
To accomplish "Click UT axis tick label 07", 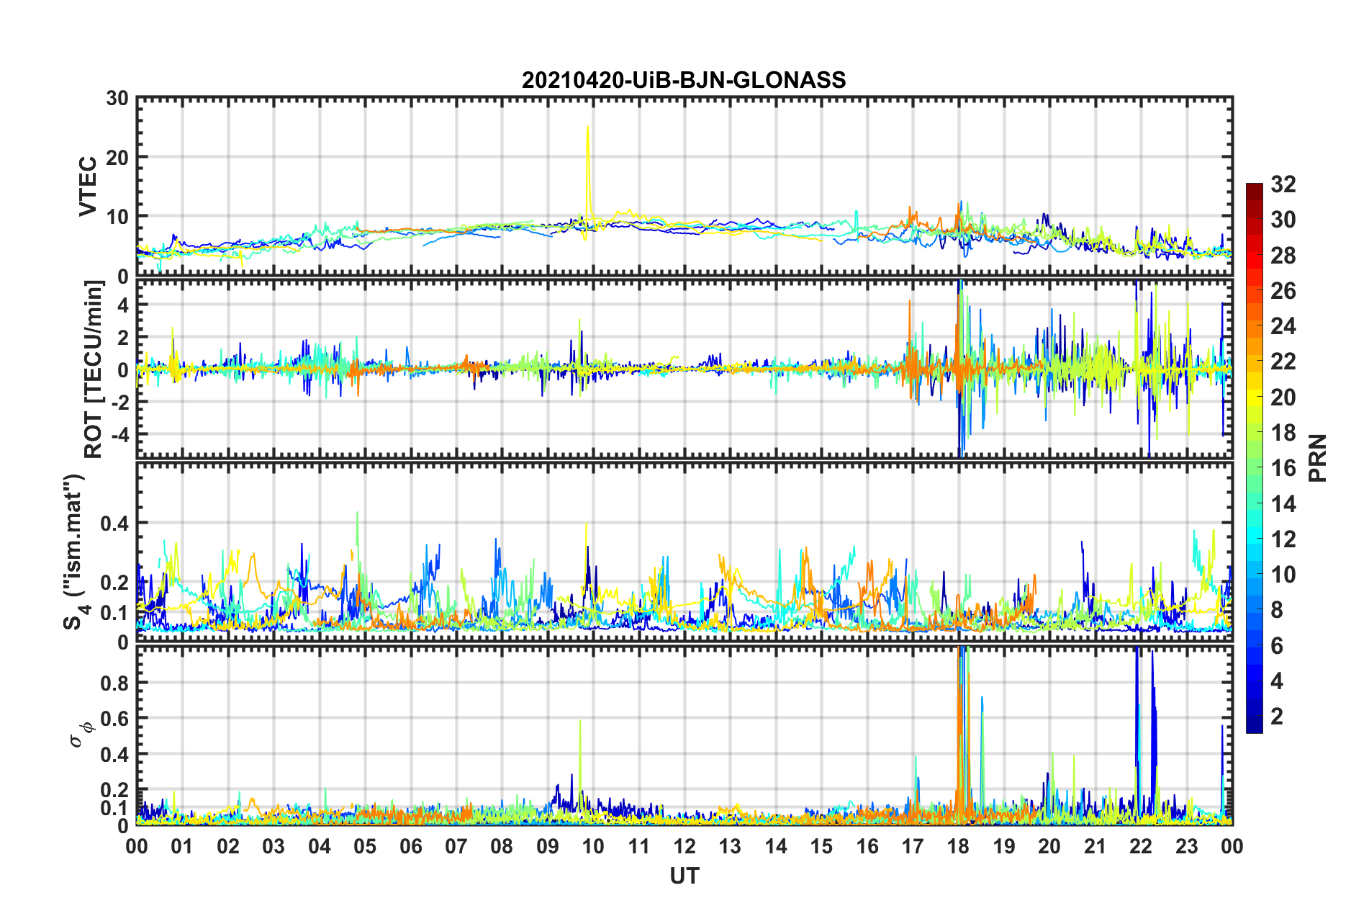I will click(x=456, y=846).
